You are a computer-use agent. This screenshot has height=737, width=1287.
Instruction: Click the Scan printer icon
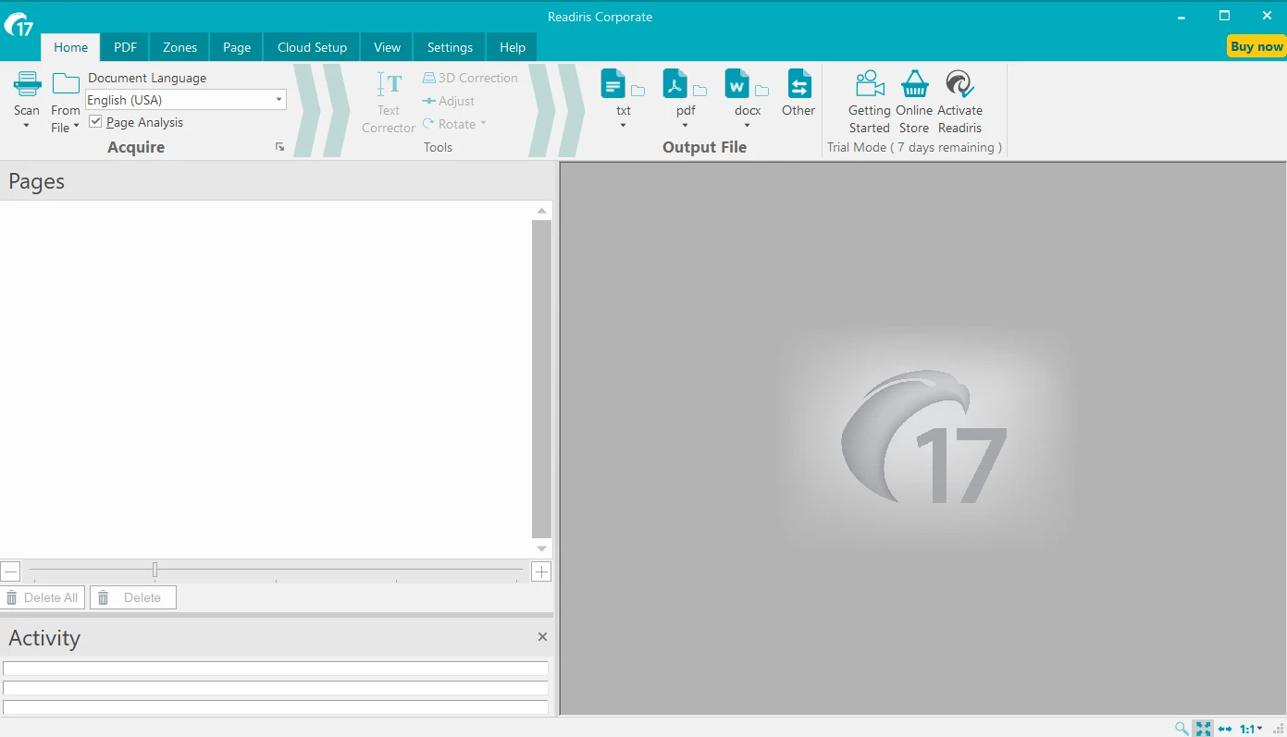click(x=27, y=84)
